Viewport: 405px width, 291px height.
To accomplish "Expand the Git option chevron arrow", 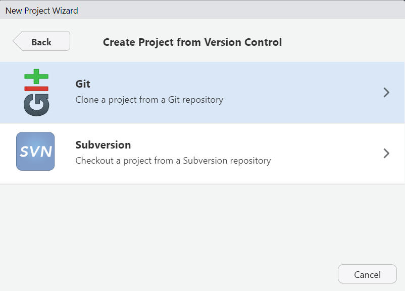I will [386, 92].
